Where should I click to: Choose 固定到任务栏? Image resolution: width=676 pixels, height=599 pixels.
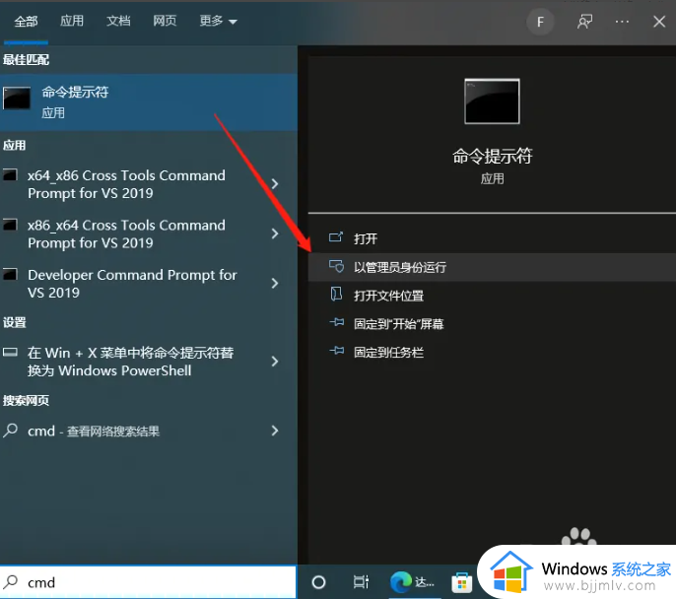492,353
